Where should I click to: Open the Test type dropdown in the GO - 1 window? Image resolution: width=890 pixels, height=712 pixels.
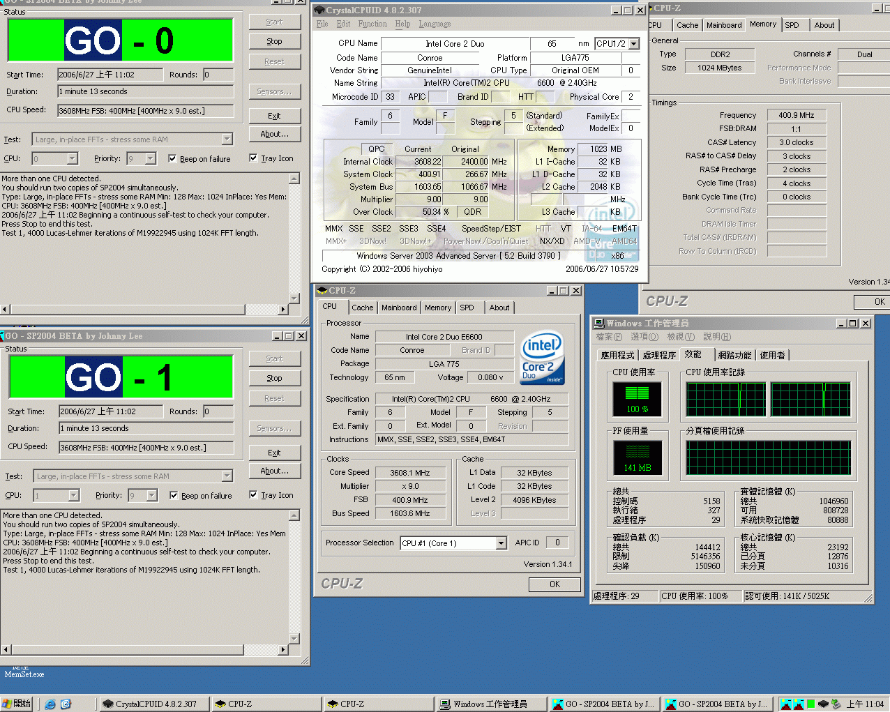(x=227, y=476)
